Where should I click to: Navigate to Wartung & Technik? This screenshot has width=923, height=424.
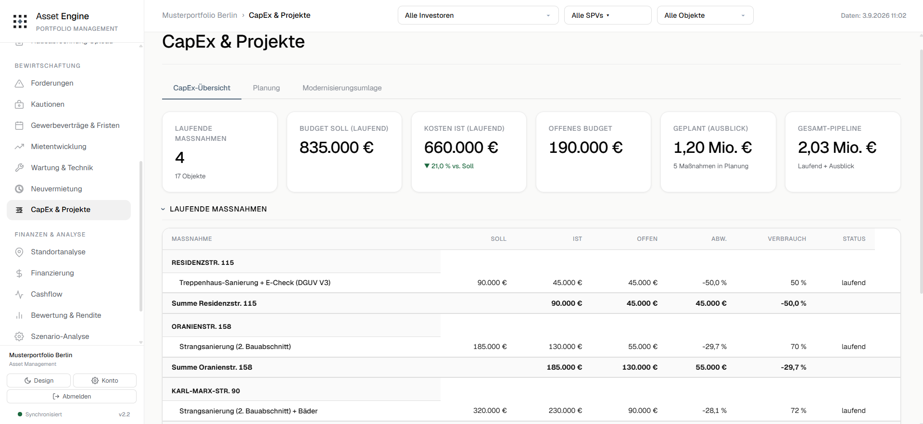(x=69, y=168)
